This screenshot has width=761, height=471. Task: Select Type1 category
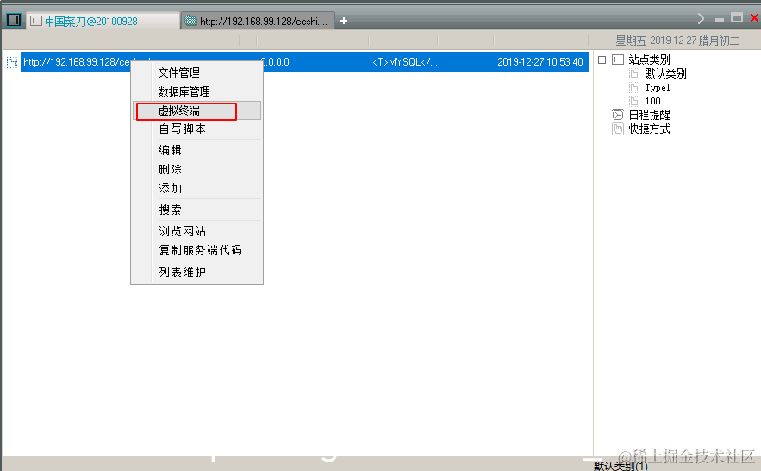pos(657,87)
